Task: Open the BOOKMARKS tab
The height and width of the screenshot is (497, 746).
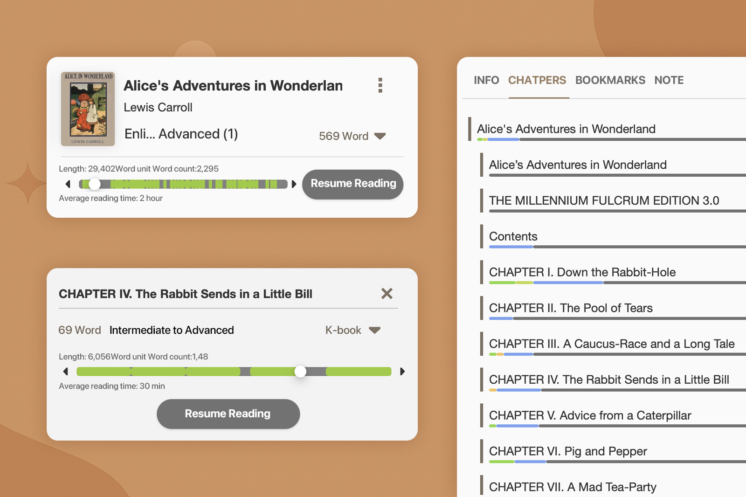Action: coord(610,80)
